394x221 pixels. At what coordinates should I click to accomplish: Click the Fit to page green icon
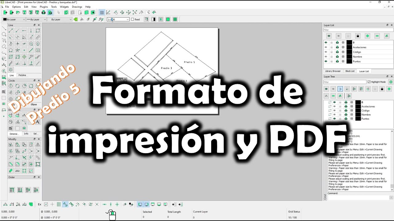[168, 19]
